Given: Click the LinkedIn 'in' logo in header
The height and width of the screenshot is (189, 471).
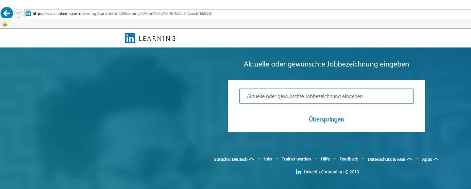Looking at the screenshot, I should (x=130, y=38).
